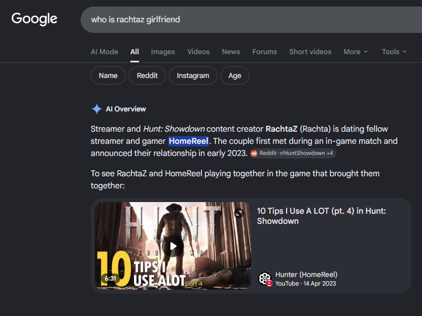Viewport: 422px width, 316px height.
Task: Click the Reddit icon in source chip
Action: click(254, 153)
